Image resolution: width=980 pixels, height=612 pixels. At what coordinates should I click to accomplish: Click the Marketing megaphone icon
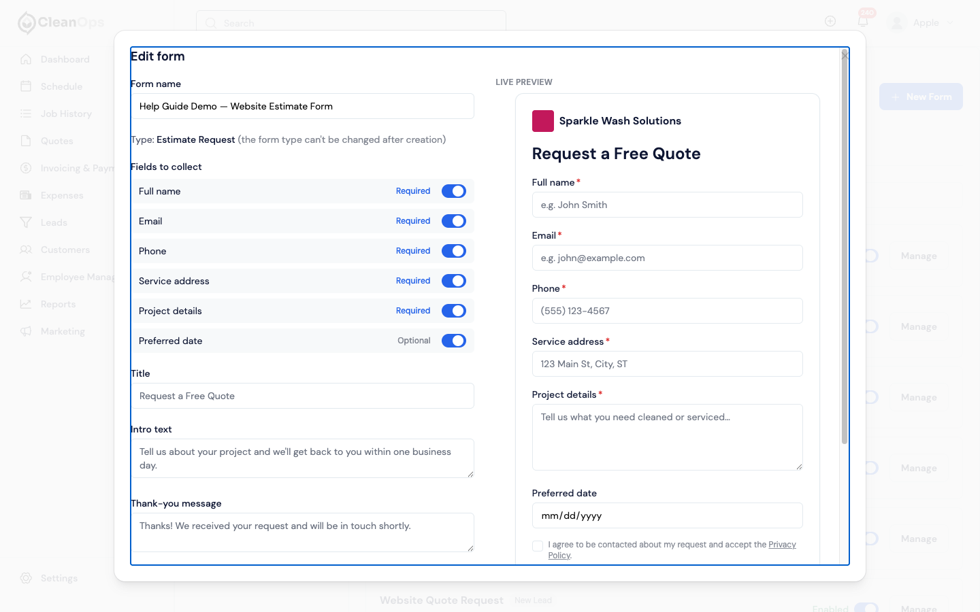click(x=26, y=331)
